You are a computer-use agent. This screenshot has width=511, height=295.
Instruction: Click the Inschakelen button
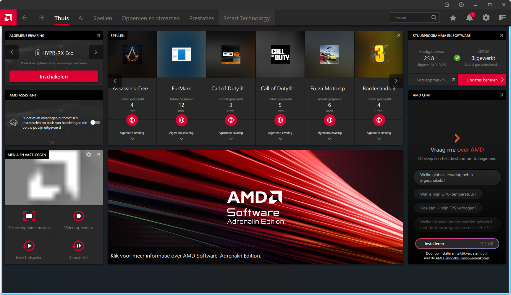pyautogui.click(x=54, y=77)
